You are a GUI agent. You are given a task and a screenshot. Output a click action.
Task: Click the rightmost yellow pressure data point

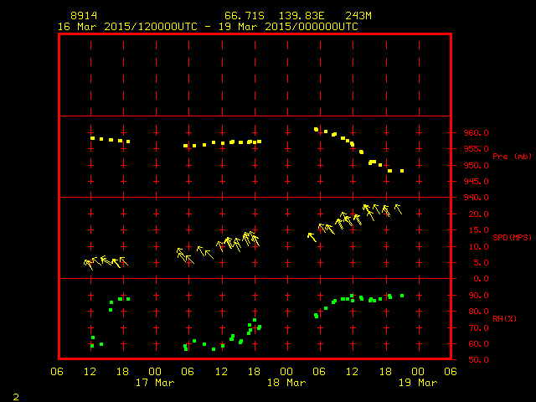pyautogui.click(x=402, y=171)
